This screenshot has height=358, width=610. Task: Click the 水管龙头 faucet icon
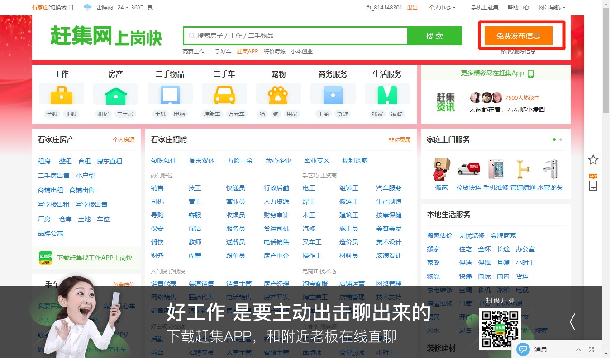pyautogui.click(x=550, y=169)
